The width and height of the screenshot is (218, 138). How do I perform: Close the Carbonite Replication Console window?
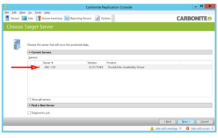[210, 6]
